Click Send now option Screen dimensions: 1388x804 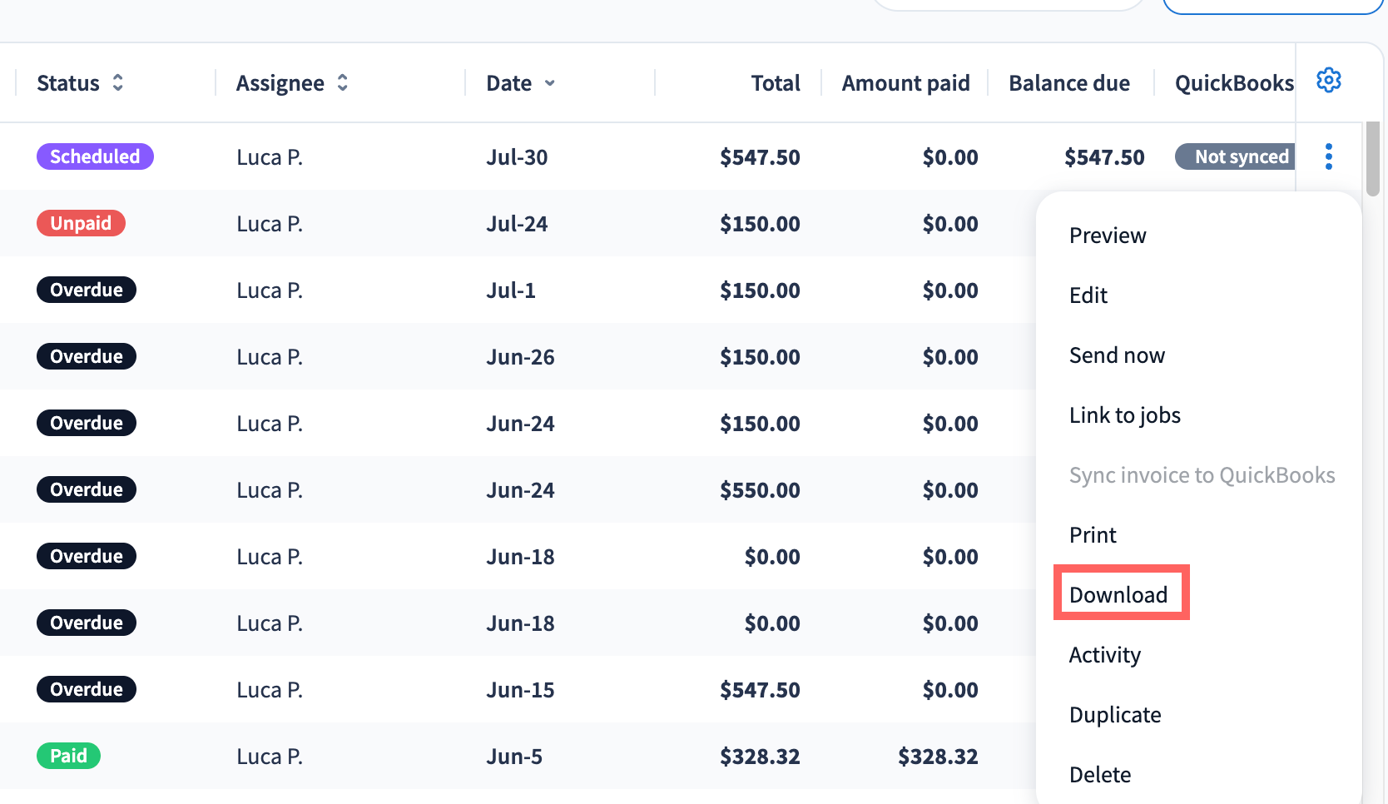pyautogui.click(x=1117, y=355)
